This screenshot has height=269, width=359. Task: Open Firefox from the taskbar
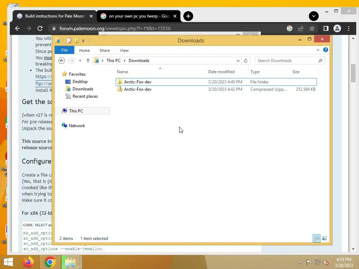point(28,262)
